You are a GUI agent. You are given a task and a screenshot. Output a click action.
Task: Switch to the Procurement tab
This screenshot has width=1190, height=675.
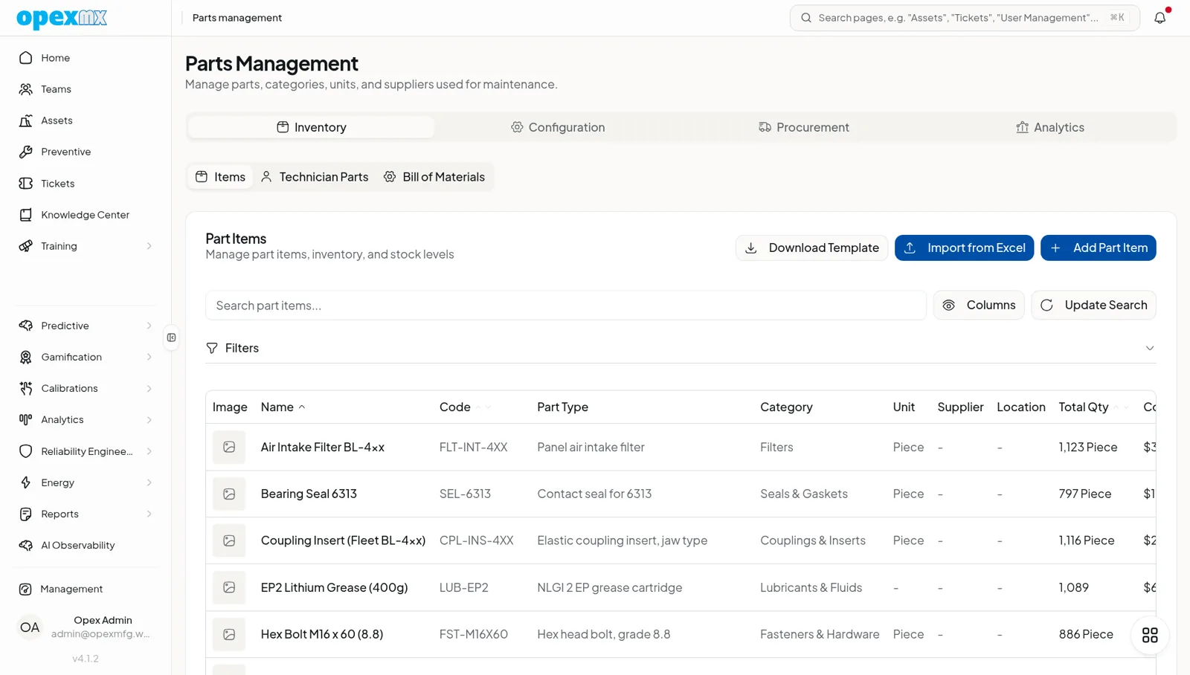tap(804, 127)
